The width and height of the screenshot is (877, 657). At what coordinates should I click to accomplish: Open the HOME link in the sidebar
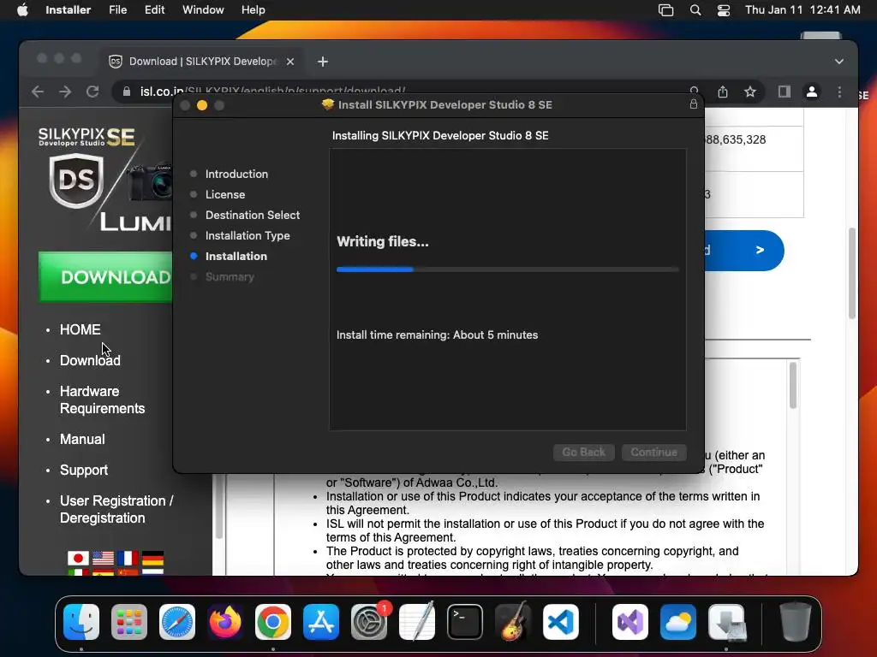coord(81,329)
